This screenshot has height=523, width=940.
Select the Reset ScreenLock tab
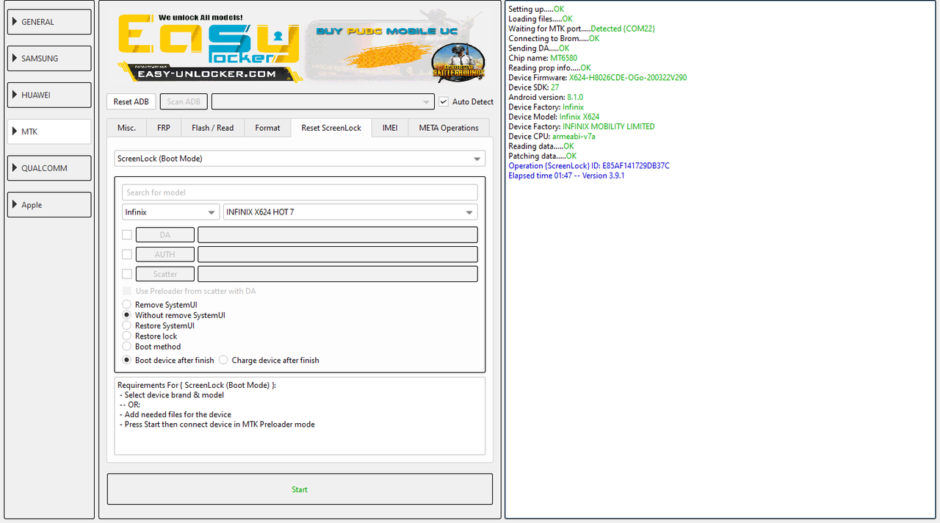pos(331,128)
